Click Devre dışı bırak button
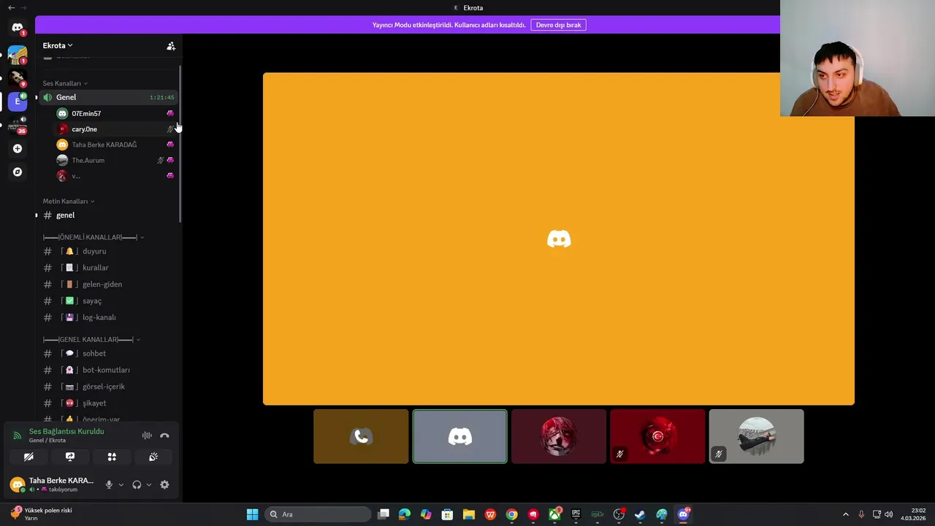This screenshot has height=526, width=935. (558, 25)
